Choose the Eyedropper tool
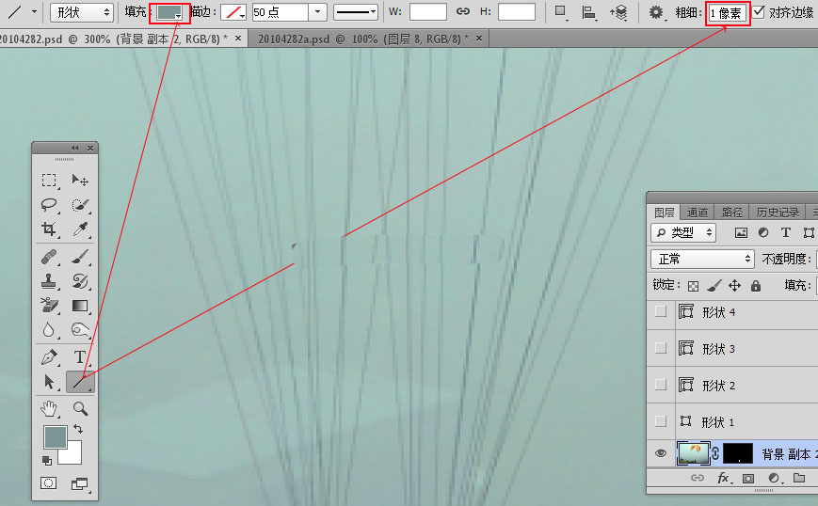 [x=80, y=229]
